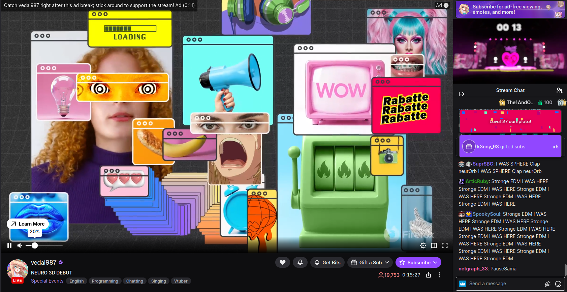Viewport: 567px width, 292px height.
Task: Open netgraph_33's username in chat
Action: 473,269
